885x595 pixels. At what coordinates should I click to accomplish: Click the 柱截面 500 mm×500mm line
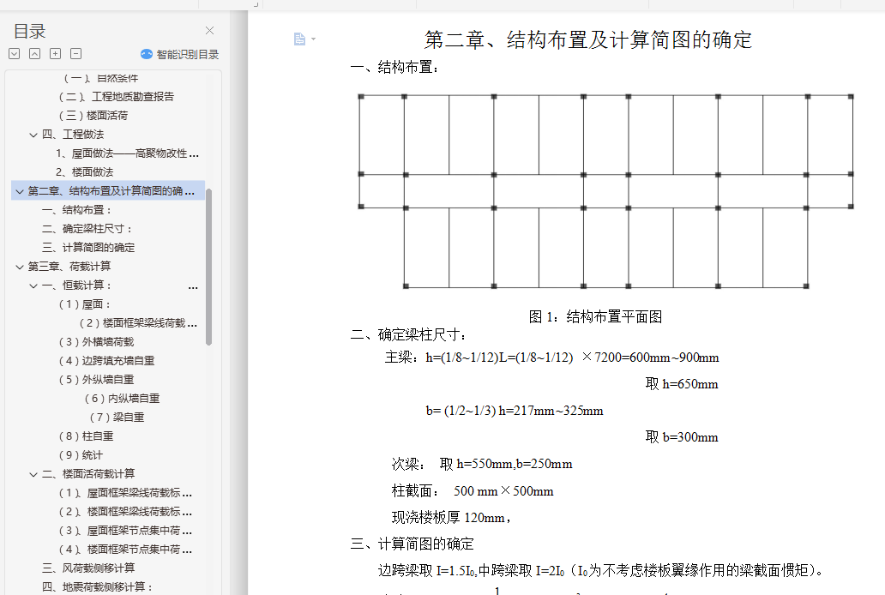(x=473, y=491)
